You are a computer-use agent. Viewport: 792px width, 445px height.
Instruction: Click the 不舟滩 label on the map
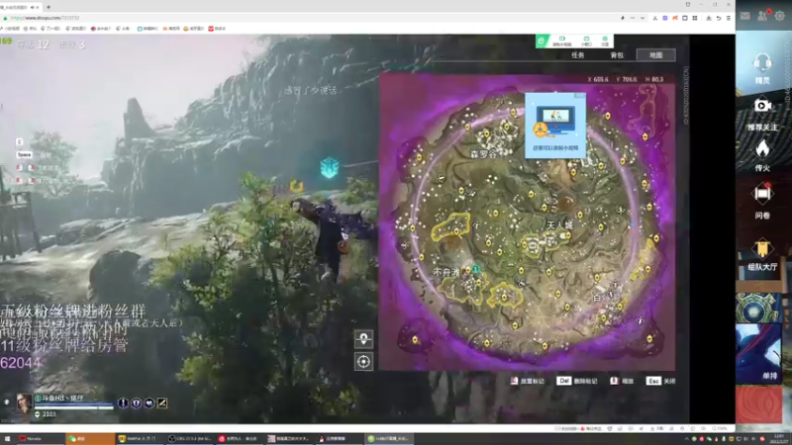coord(446,272)
